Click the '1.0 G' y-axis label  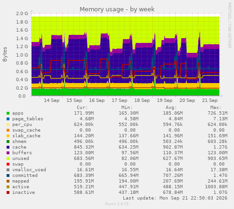[x=22, y=55]
